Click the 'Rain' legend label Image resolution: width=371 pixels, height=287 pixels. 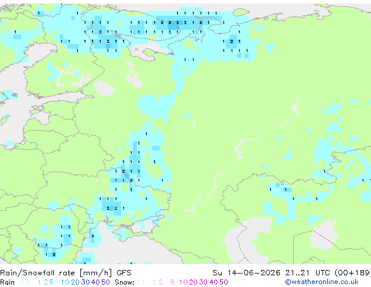[x=8, y=282]
